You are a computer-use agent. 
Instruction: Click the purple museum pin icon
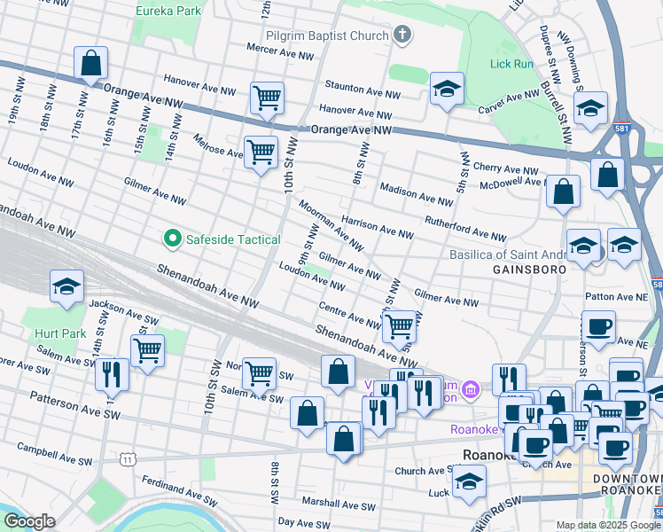(470, 389)
